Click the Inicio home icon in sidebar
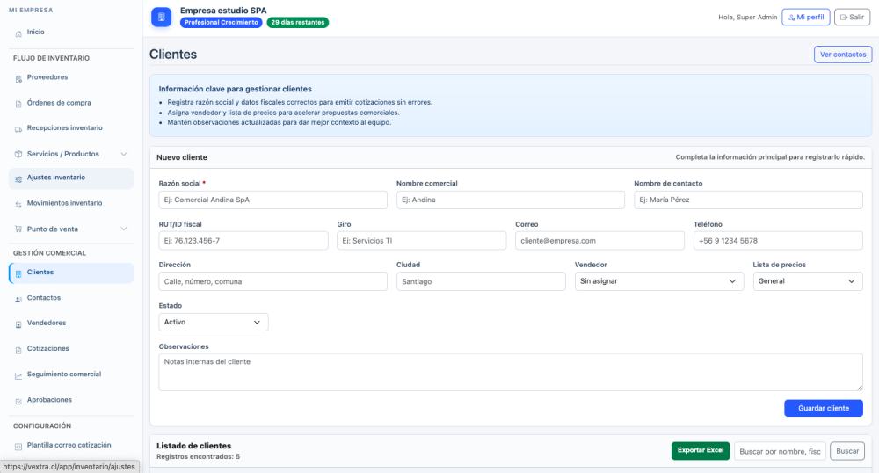 tap(18, 33)
